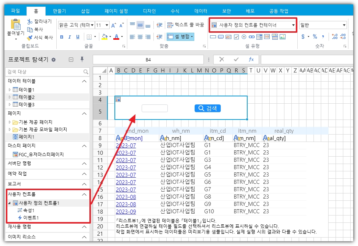Click the 2023-09 link in the list
The height and width of the screenshot is (246, 358).
(x=125, y=211)
